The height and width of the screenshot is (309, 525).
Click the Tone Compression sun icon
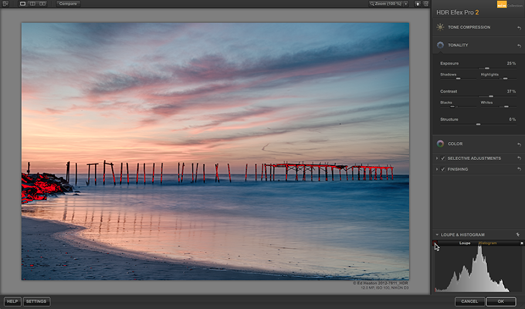pos(441,27)
